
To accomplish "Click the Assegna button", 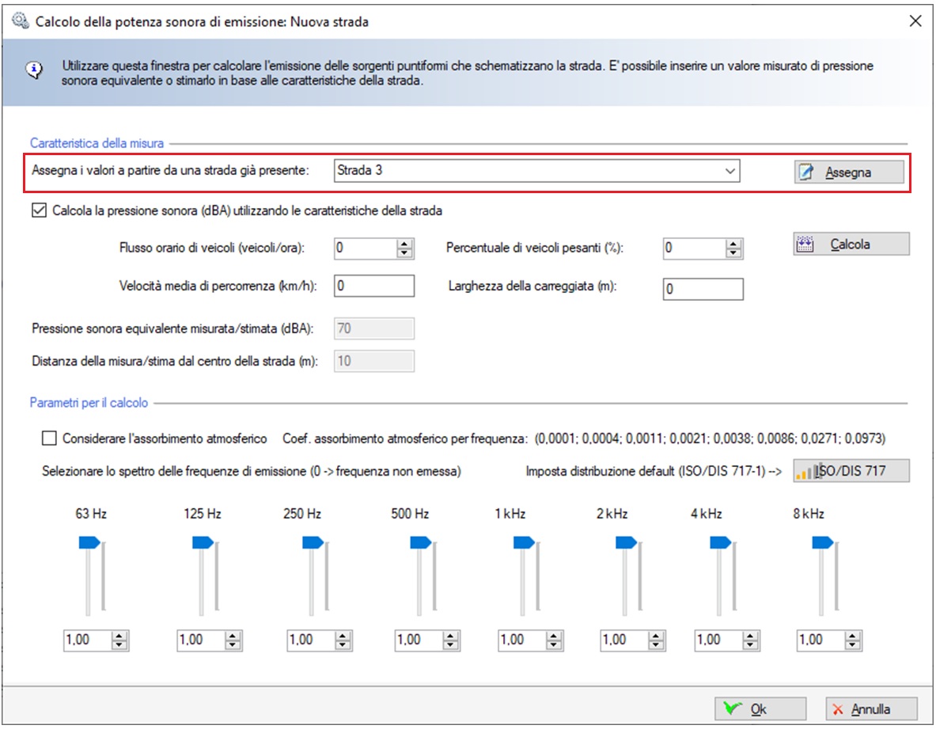I will (849, 173).
